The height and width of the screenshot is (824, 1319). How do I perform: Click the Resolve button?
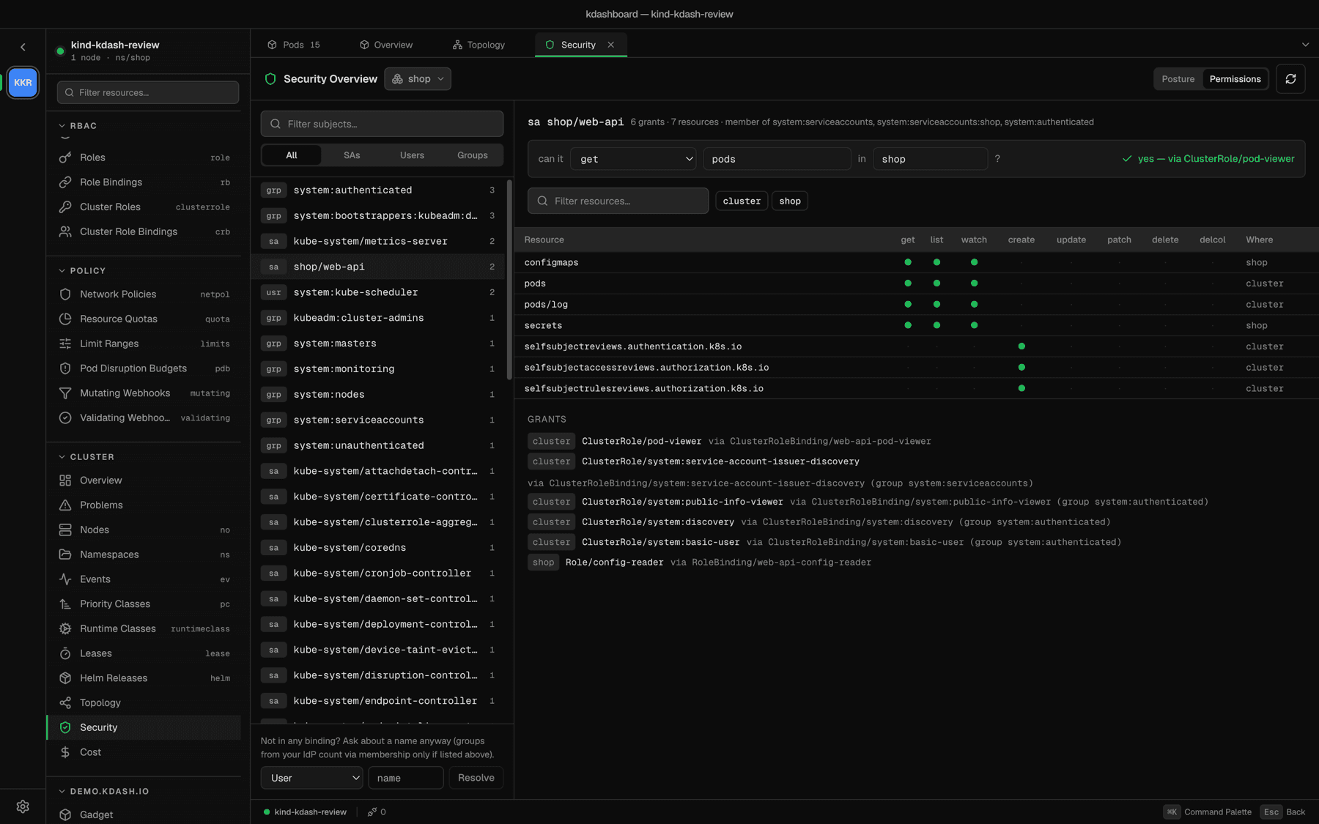(476, 778)
